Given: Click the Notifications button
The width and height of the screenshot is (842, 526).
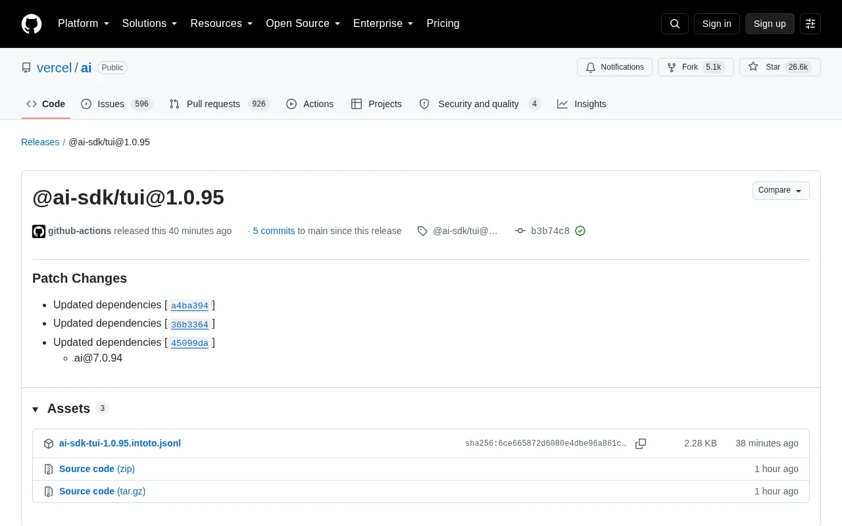Looking at the screenshot, I should (x=614, y=67).
